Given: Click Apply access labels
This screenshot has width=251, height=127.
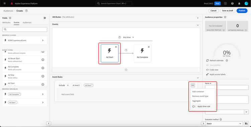Looking at the screenshot, I should 218,74.
